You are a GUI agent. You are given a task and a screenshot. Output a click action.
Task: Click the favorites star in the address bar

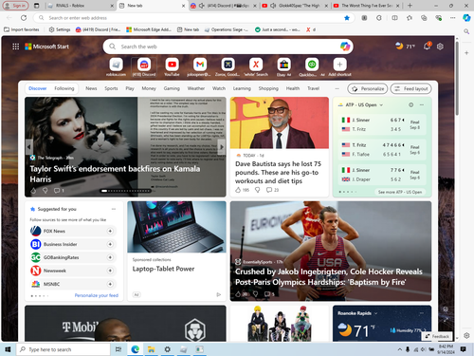[347, 18]
